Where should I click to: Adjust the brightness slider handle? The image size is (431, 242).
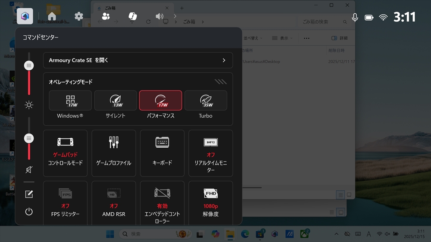[x=29, y=65]
